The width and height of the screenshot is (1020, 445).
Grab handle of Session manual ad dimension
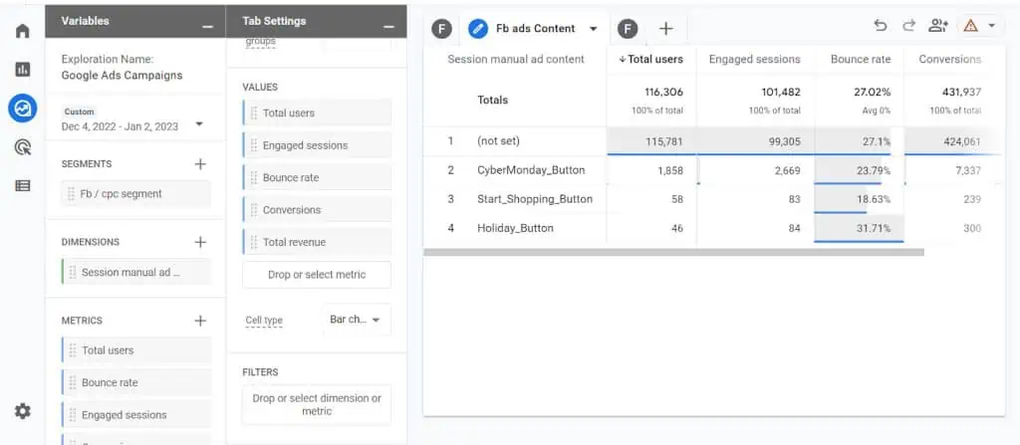(73, 272)
